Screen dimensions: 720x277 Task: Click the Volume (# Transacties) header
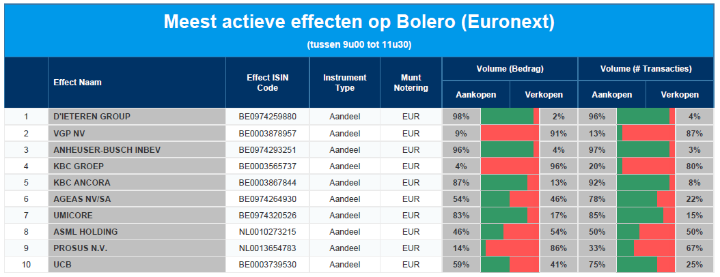tap(646, 69)
